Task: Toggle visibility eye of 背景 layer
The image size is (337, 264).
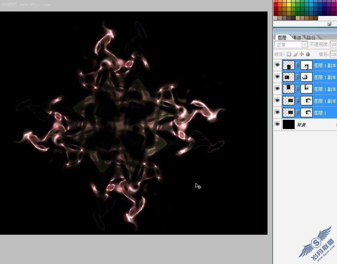Action: [x=277, y=124]
